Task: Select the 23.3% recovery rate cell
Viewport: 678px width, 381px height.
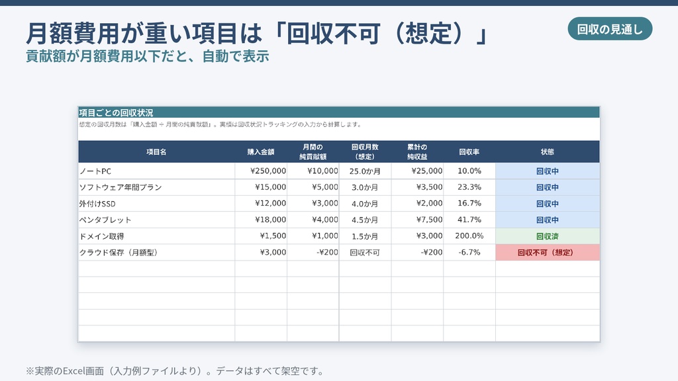Action: (x=469, y=187)
